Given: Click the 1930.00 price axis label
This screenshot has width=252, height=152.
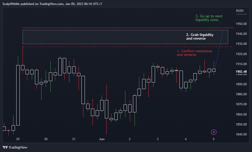Looking at the screenshot, I should [241, 44].
